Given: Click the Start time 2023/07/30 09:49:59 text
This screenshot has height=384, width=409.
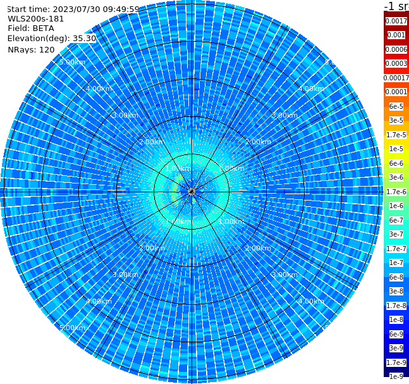Looking at the screenshot, I should pos(73,9).
